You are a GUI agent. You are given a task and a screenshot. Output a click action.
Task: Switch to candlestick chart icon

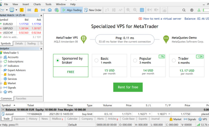[114, 10]
